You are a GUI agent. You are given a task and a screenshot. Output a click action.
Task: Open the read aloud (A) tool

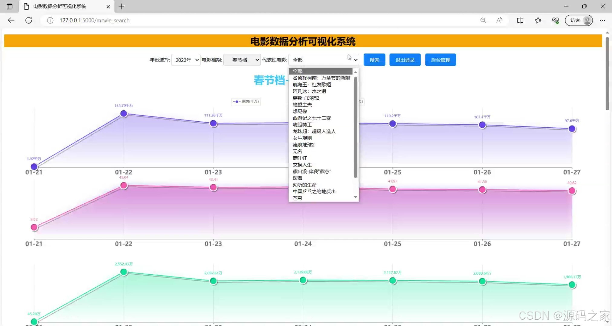pos(499,20)
